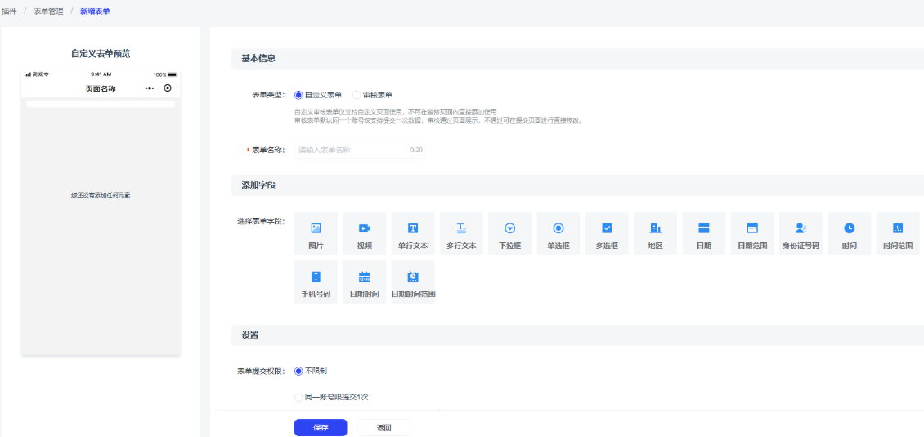The height and width of the screenshot is (437, 924).
Task: Open 表单管理 breadcrumb link
Action: click(48, 11)
